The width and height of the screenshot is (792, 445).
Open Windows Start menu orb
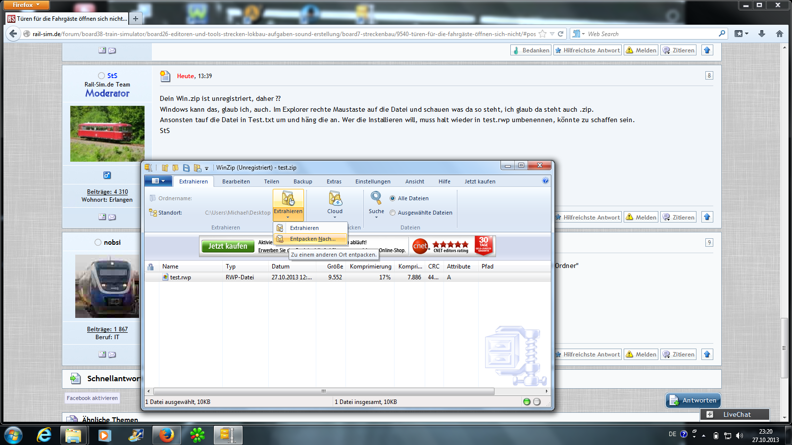[13, 435]
